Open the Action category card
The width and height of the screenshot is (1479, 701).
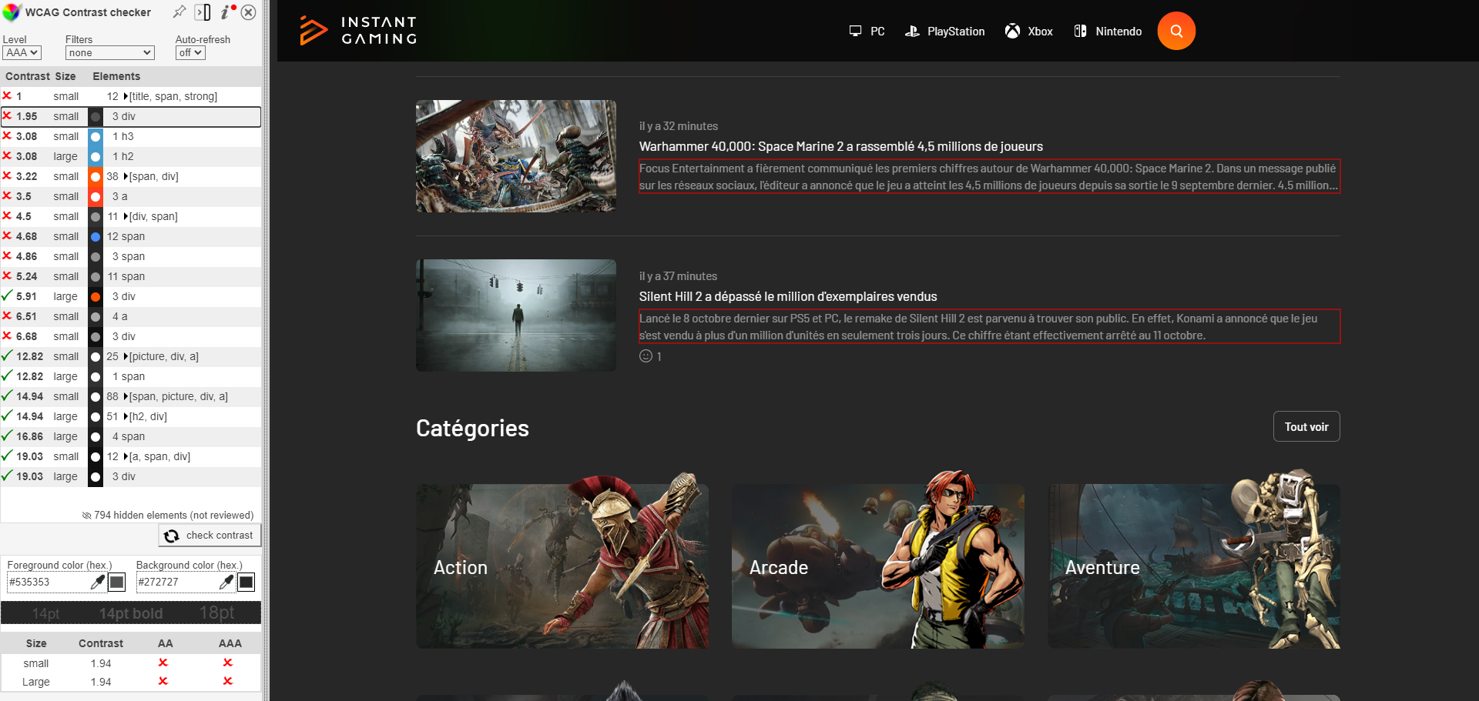pyautogui.click(x=562, y=566)
